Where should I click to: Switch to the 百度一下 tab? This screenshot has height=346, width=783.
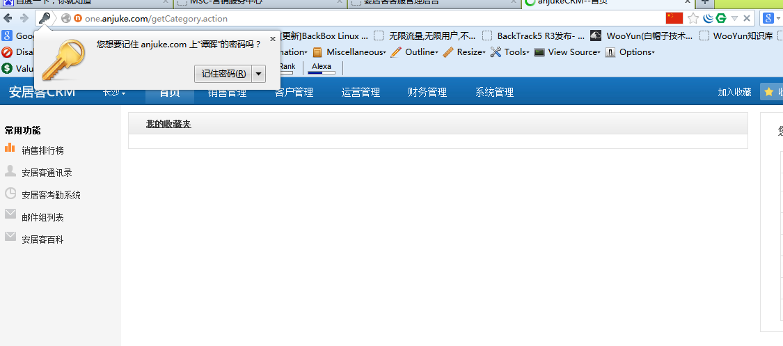[x=86, y=3]
